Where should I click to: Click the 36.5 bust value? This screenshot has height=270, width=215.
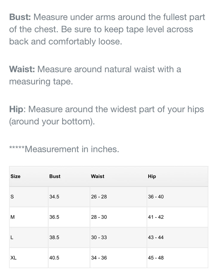54,217
